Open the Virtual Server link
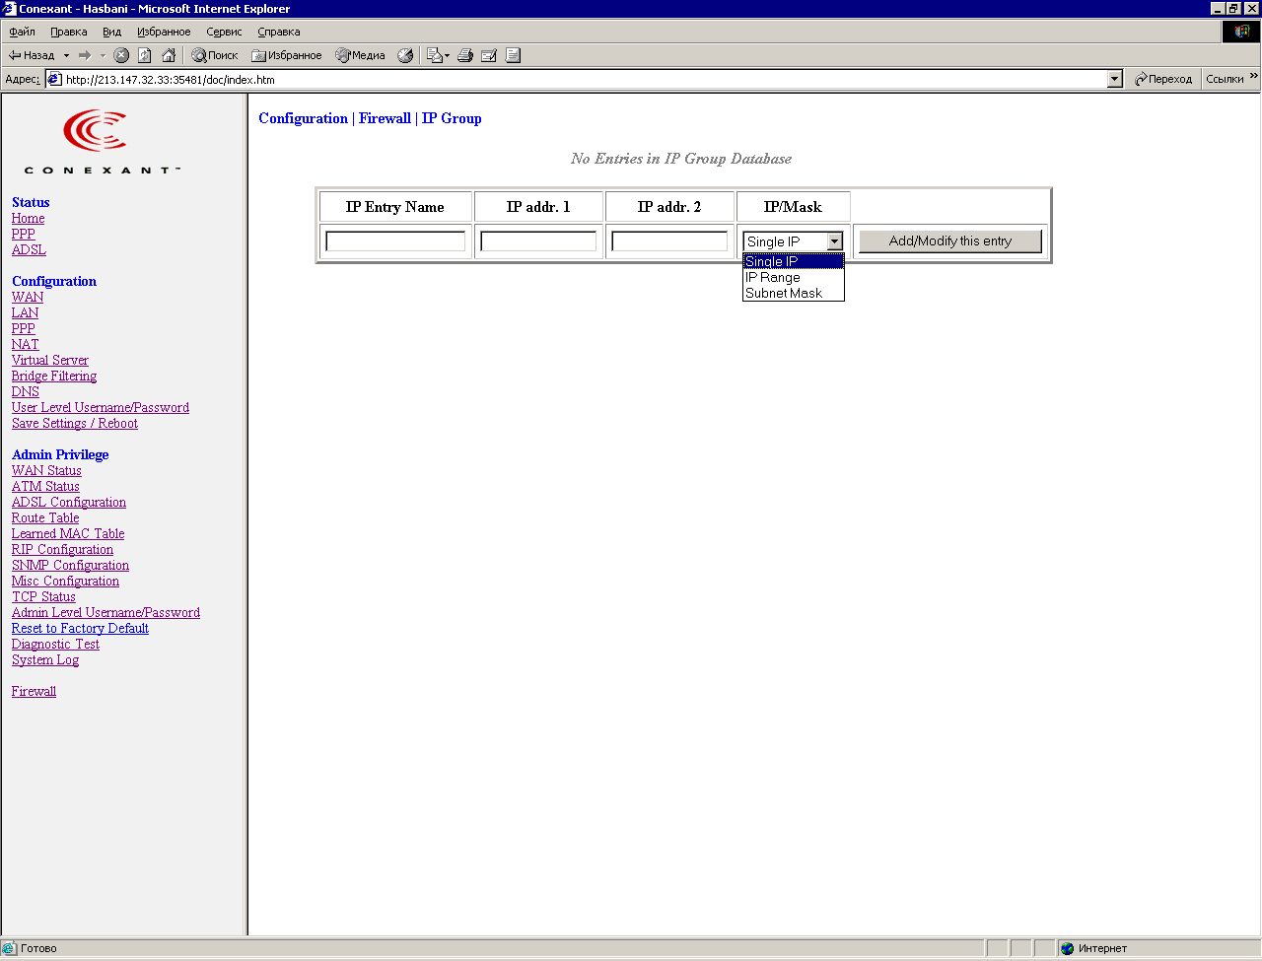This screenshot has width=1262, height=961. coord(50,361)
